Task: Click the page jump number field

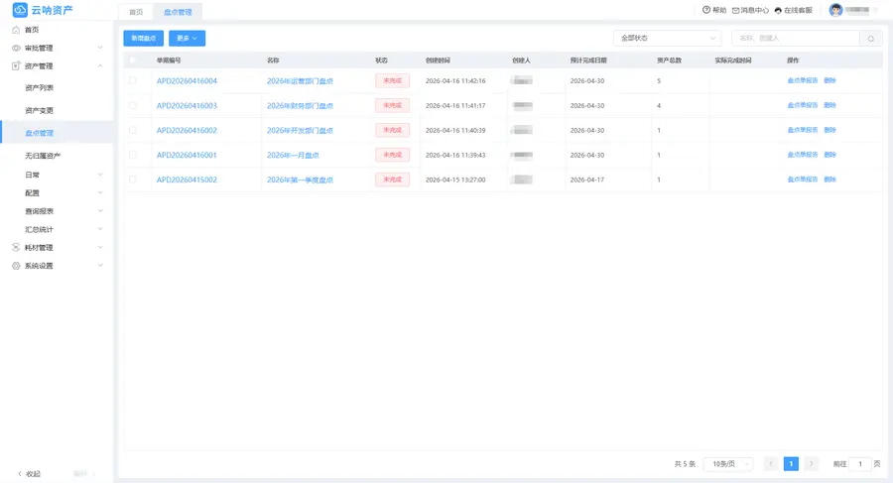Action: tap(860, 463)
